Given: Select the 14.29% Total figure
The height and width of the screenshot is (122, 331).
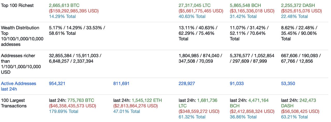Looking at the screenshot, I should (62, 16).
